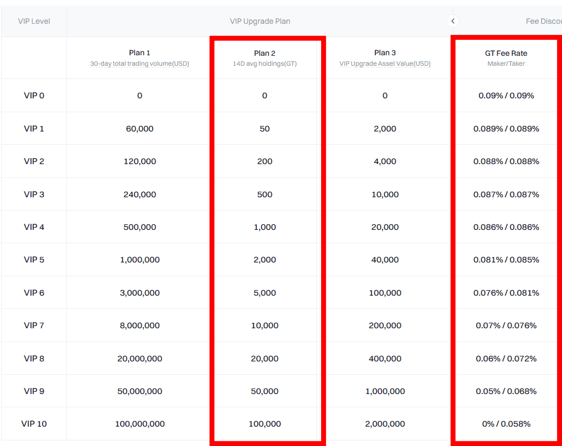
Task: Select the Plan 3 column title
Action: point(385,53)
